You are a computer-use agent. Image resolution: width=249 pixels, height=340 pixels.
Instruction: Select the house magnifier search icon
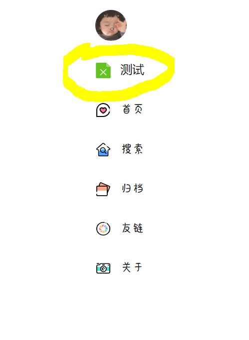(103, 149)
